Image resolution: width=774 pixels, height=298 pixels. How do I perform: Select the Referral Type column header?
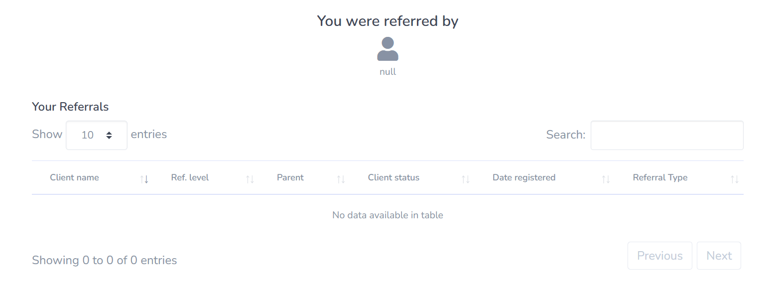(660, 178)
